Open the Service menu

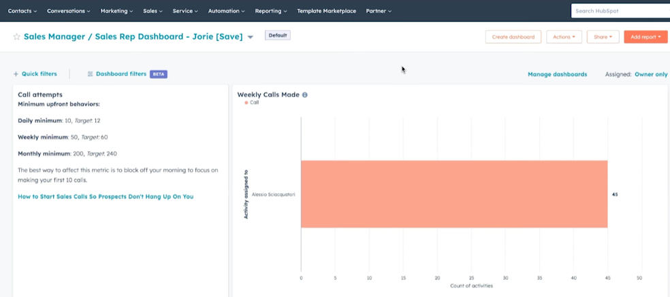185,11
